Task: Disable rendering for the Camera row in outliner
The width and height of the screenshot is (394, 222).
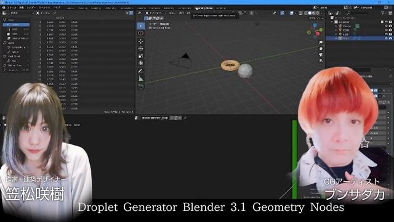Action: tap(390, 26)
